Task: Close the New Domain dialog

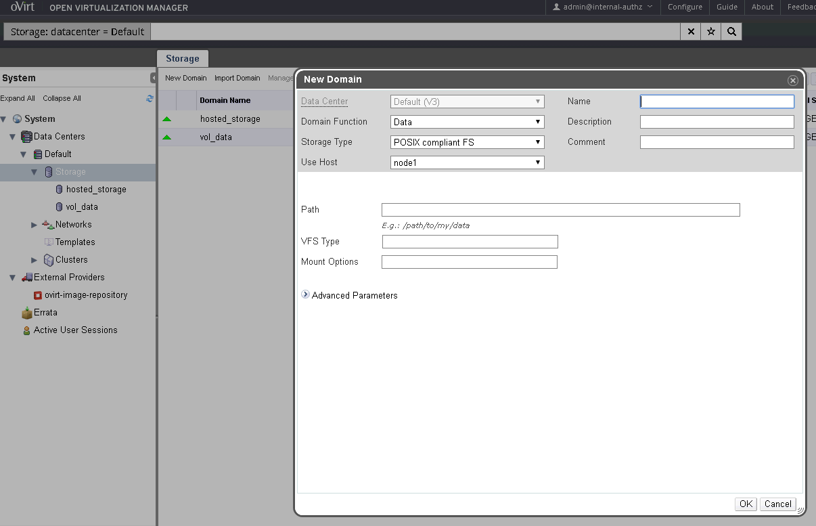Action: [793, 80]
